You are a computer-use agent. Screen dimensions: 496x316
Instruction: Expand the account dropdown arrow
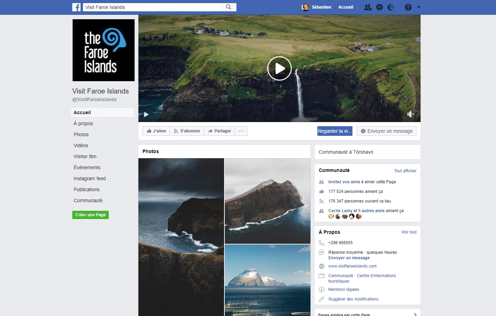(419, 7)
